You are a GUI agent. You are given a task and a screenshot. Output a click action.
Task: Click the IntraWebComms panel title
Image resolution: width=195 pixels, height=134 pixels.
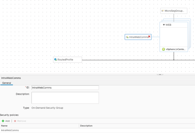coord(11,78)
